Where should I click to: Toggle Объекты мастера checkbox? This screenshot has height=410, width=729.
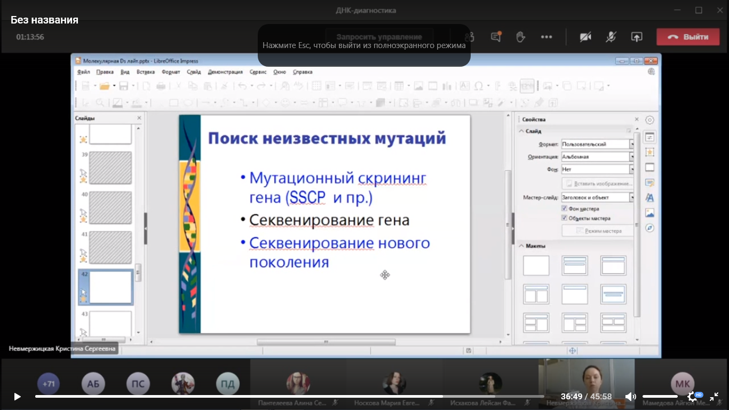tap(565, 218)
